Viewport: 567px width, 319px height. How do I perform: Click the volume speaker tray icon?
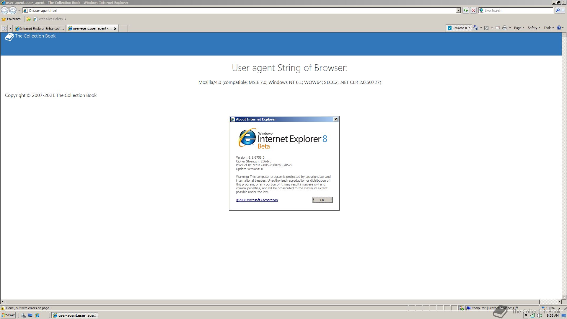click(540, 315)
